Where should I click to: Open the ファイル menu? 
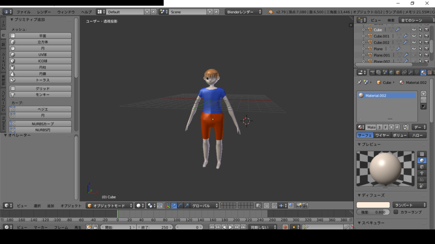[23, 12]
